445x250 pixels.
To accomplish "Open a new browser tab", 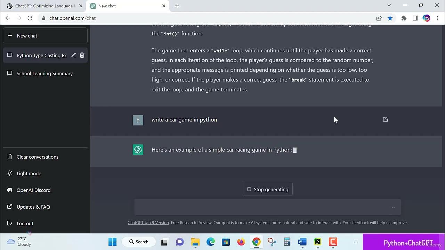I will [177, 6].
